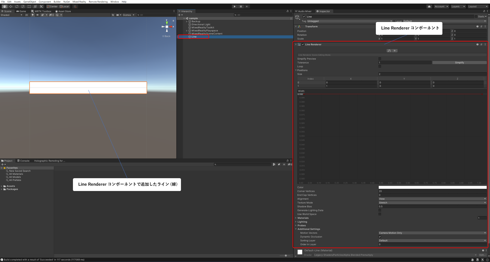490x262 pixels.
Task: Disable Dynamic Occlusion under Additional Settings
Action: click(380, 237)
